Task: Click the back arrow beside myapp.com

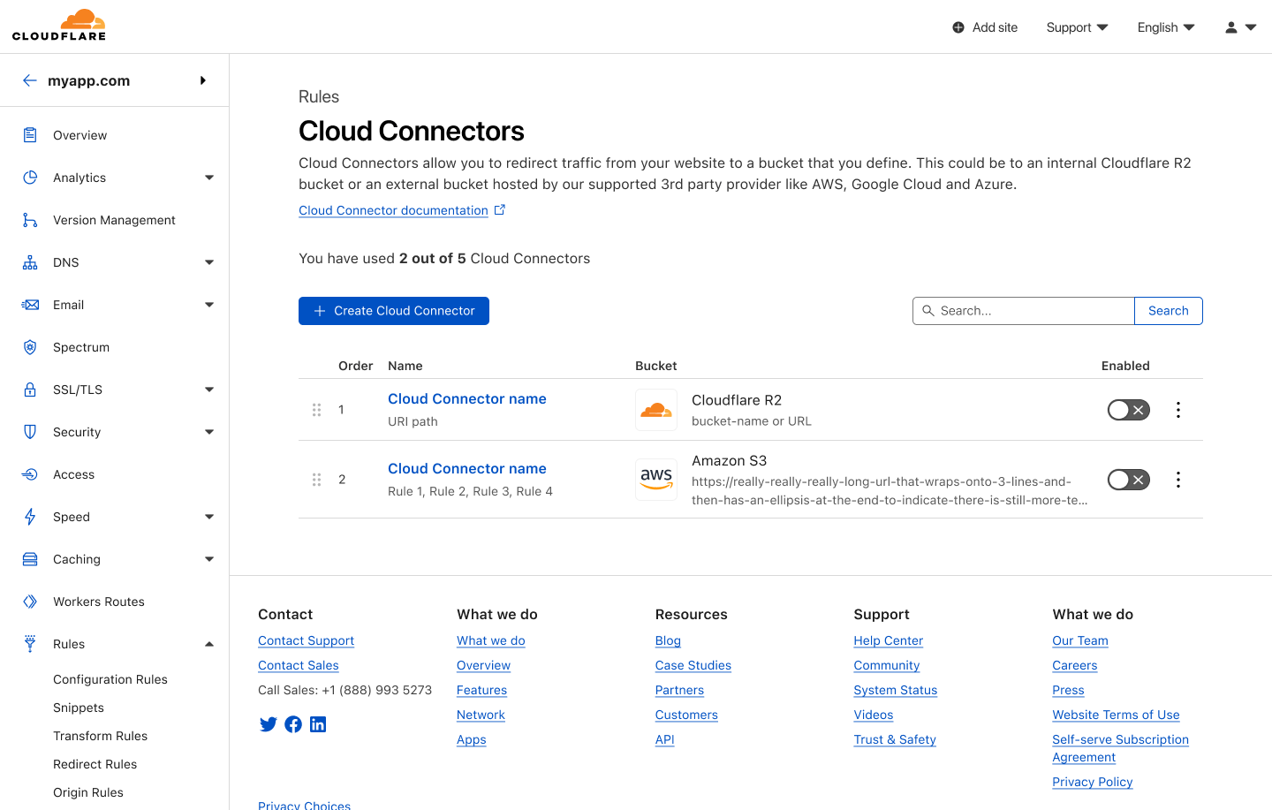Action: [30, 80]
